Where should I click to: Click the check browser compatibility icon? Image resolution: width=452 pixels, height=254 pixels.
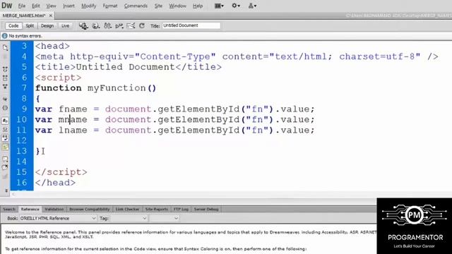[x=131, y=26]
